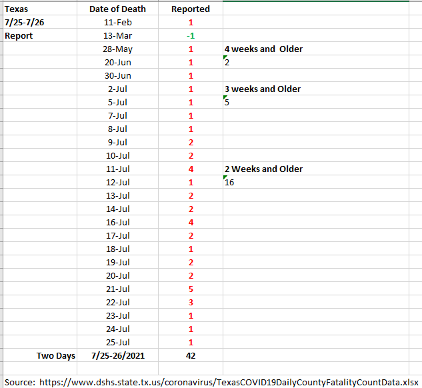Select the '17-Jul' date cell
The width and height of the screenshot is (422, 388).
[x=117, y=235]
